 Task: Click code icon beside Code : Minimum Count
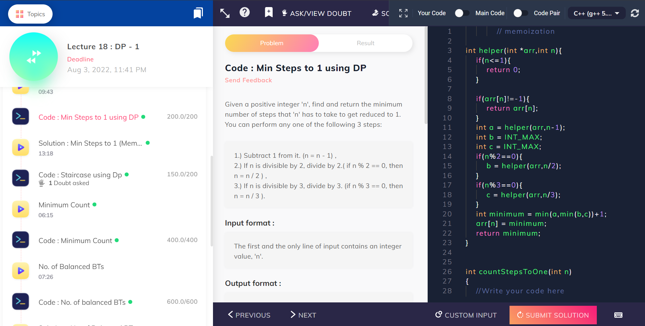21,240
